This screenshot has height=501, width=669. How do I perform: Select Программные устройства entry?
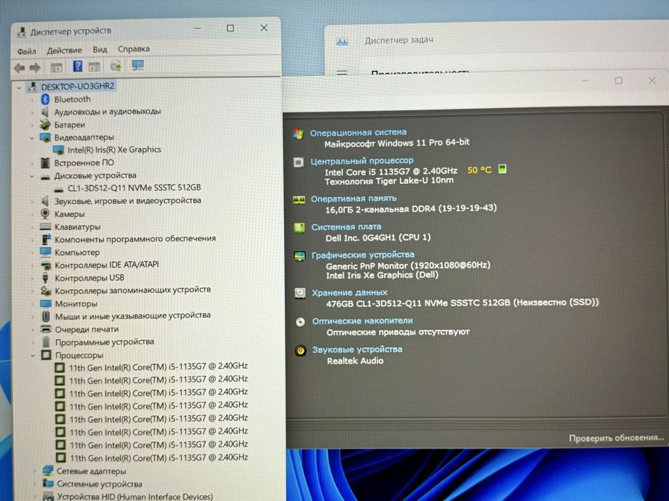[105, 342]
